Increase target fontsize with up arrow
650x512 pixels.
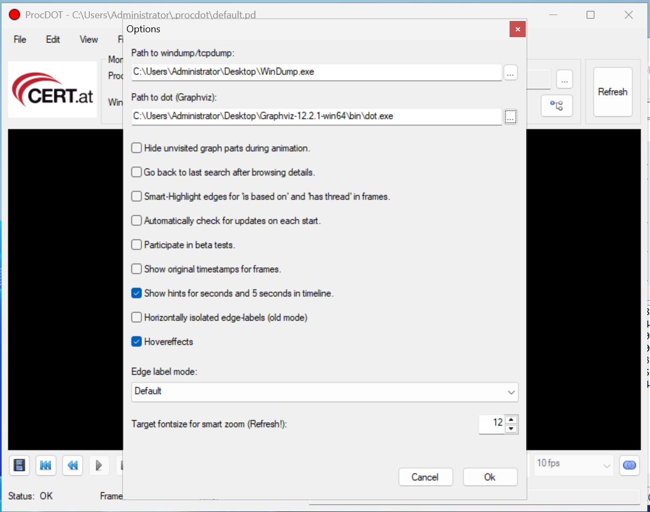point(512,419)
